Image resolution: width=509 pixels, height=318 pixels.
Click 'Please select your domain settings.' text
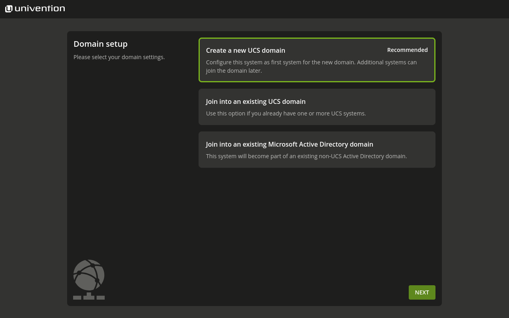coord(119,57)
